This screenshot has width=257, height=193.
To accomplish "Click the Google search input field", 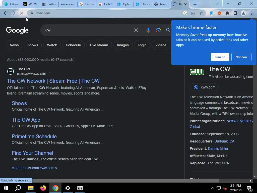I will coord(89,30).
